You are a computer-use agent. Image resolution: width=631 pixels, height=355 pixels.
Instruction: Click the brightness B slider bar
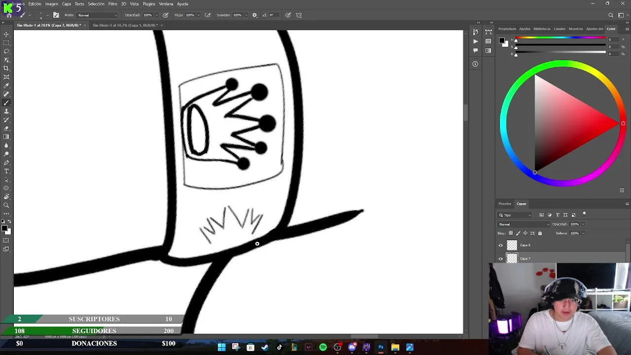561,51
